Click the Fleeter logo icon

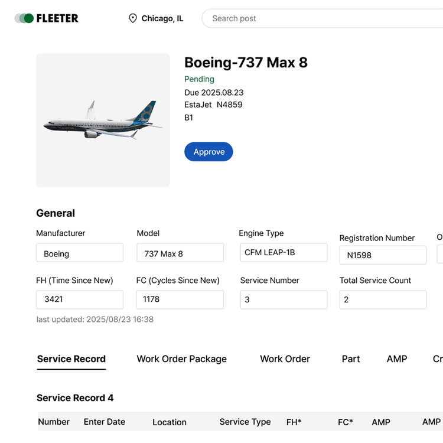pos(24,18)
